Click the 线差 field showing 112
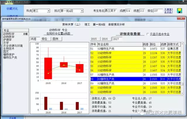The height and width of the screenshot is (119, 187). click(x=142, y=11)
